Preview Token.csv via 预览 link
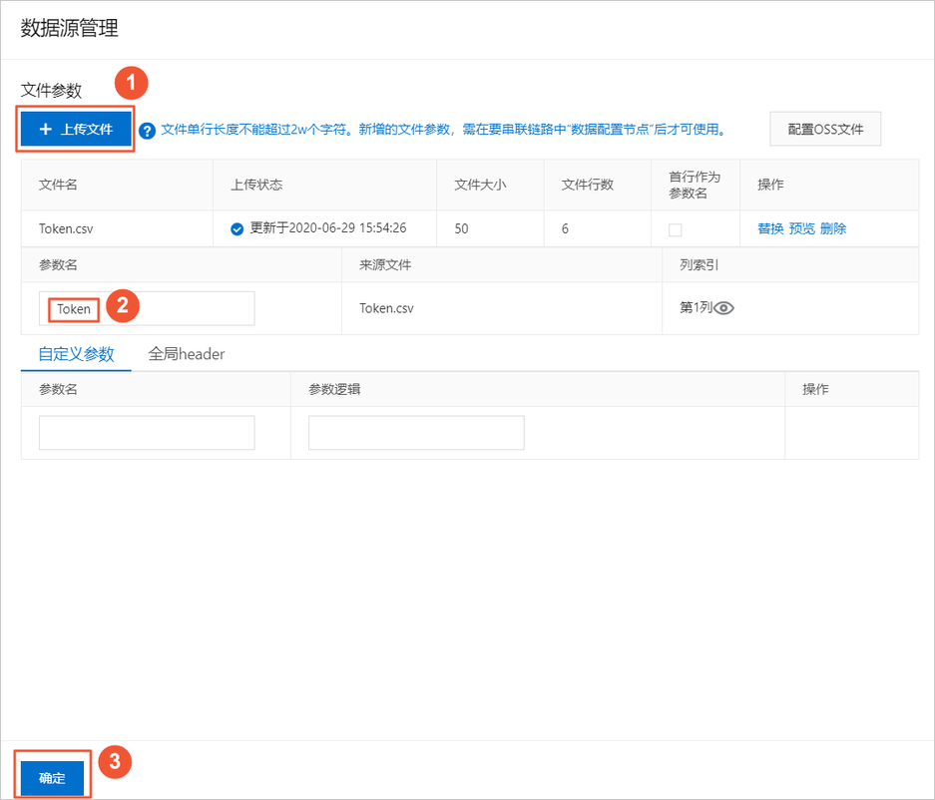The width and height of the screenshot is (935, 800). (x=801, y=228)
